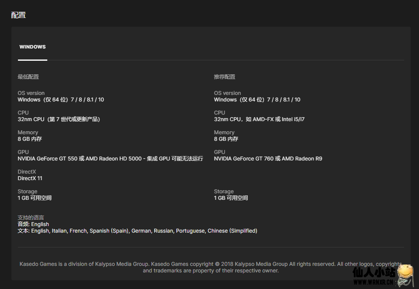Click the minimum Memory 8 GB value
This screenshot has height=289, width=419.
click(x=30, y=139)
